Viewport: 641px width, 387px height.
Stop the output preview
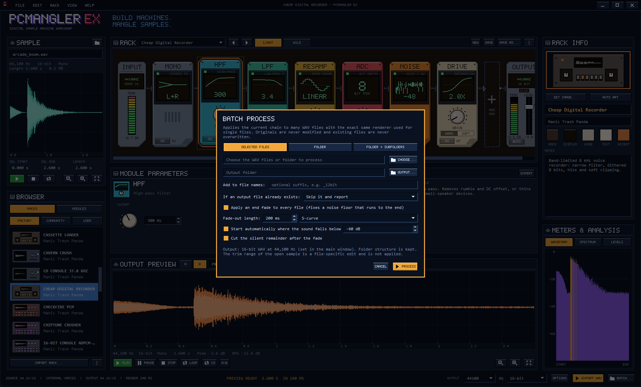tap(168, 363)
